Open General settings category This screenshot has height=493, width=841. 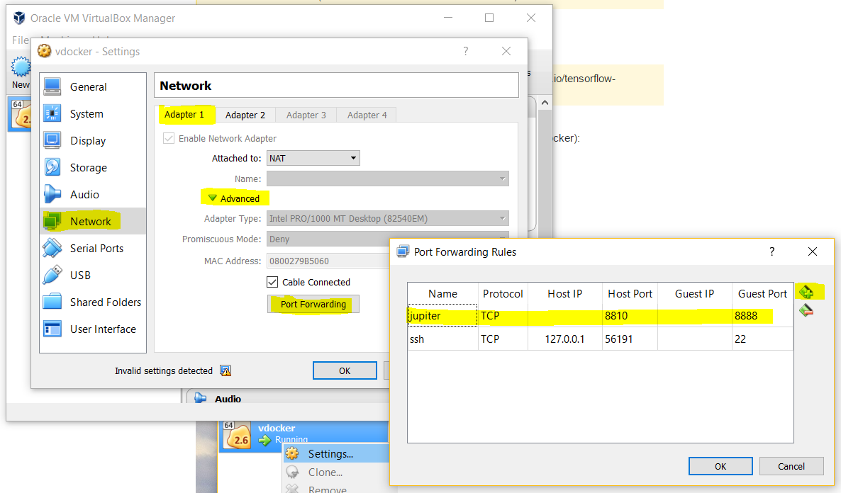pos(92,87)
